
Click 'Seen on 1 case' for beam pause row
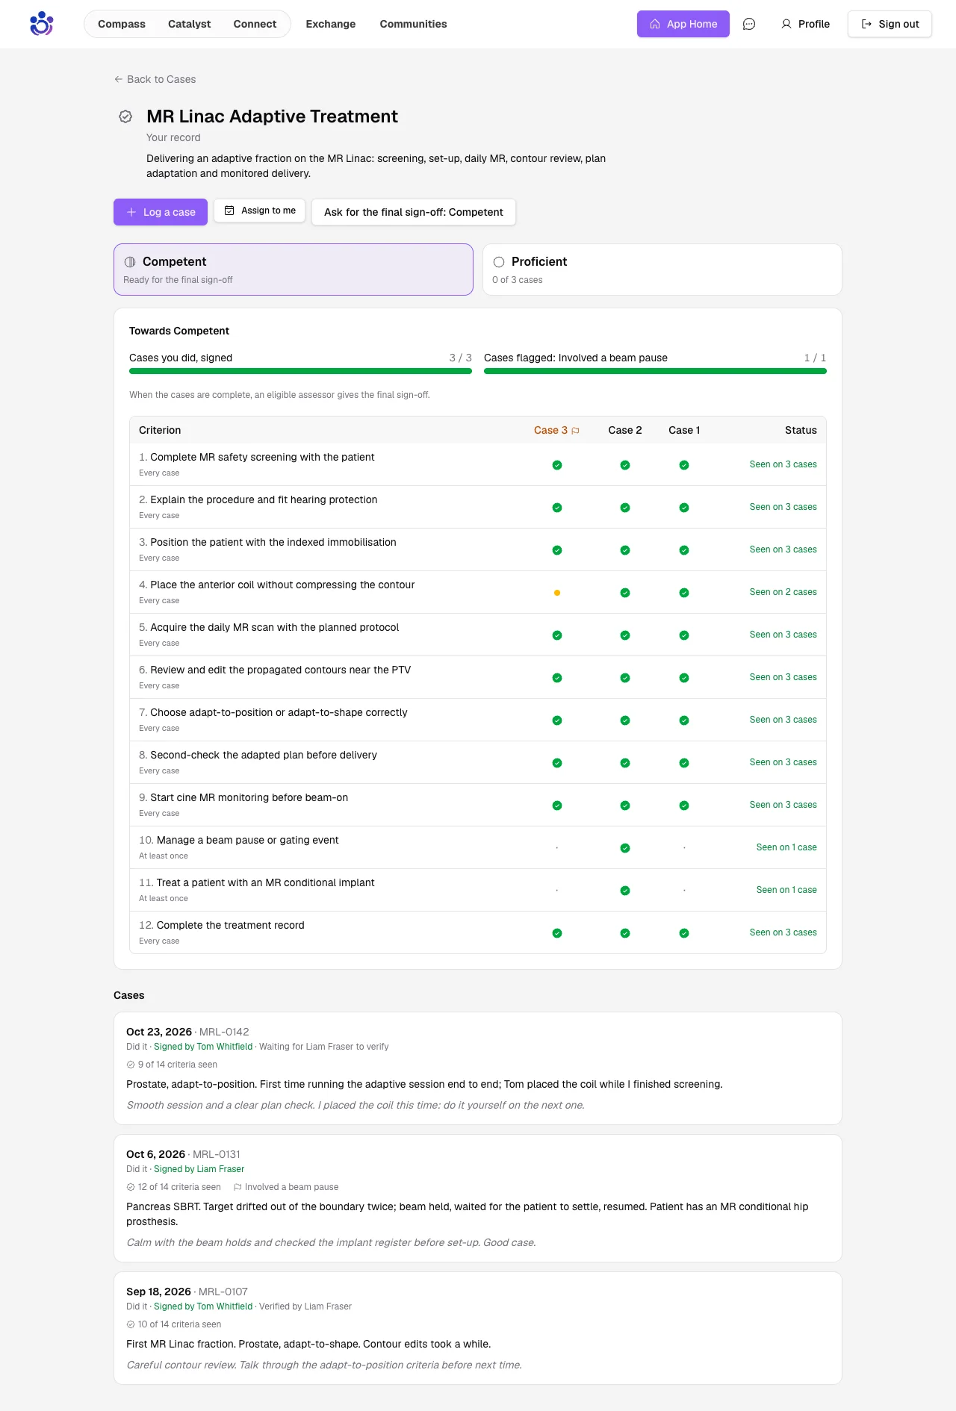(x=786, y=847)
